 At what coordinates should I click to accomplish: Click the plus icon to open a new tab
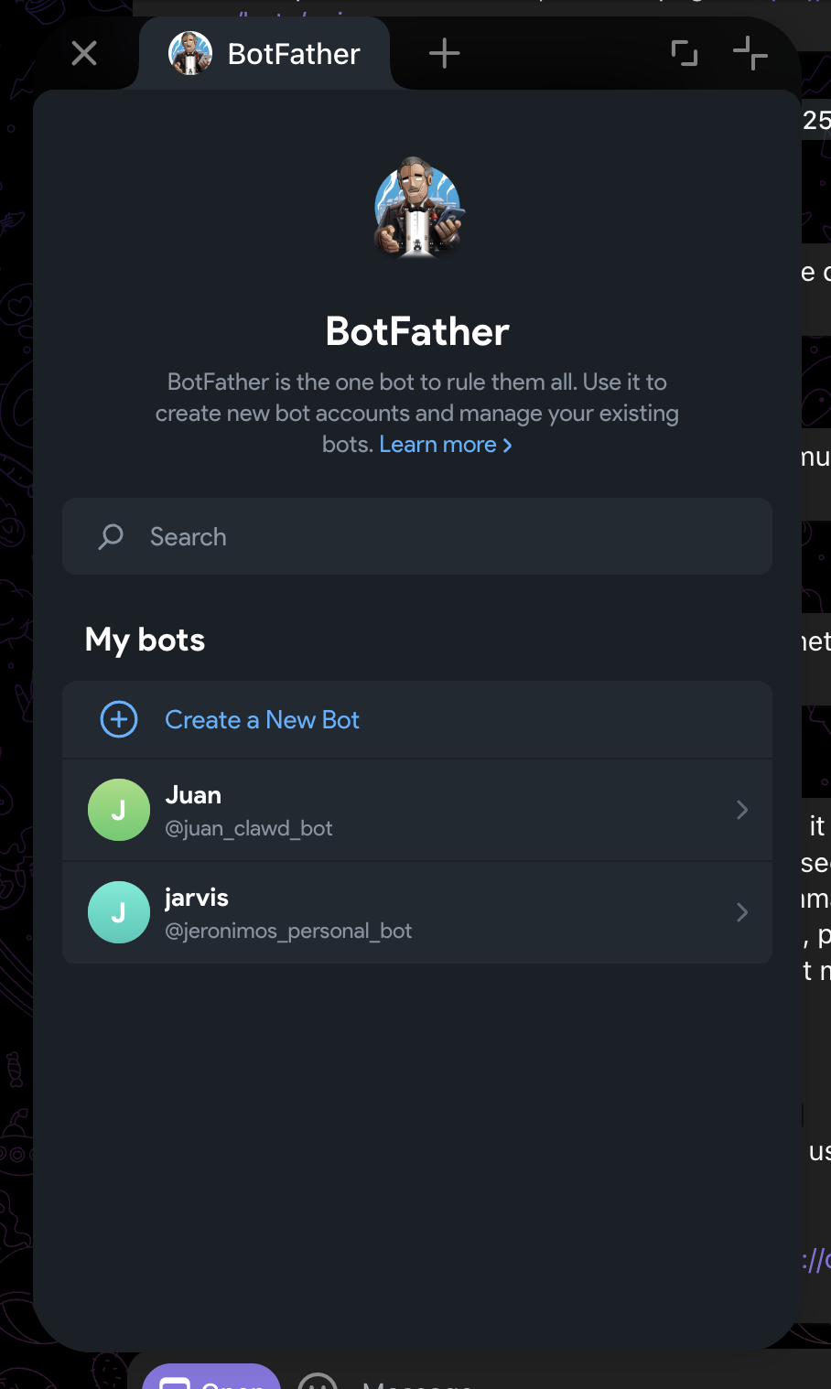(444, 52)
